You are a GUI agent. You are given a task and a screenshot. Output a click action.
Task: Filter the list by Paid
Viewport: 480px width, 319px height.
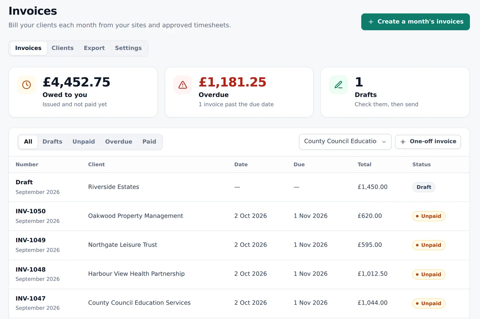click(149, 142)
